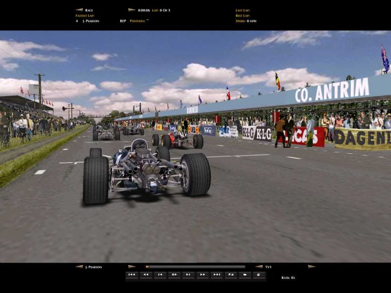
Task: Select next driver after J. Pearson at bottom
Action: (131, 267)
